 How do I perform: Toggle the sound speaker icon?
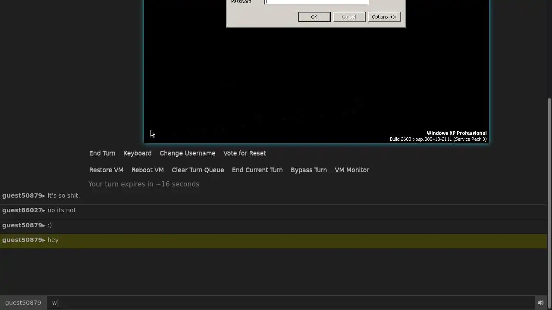coord(540,303)
